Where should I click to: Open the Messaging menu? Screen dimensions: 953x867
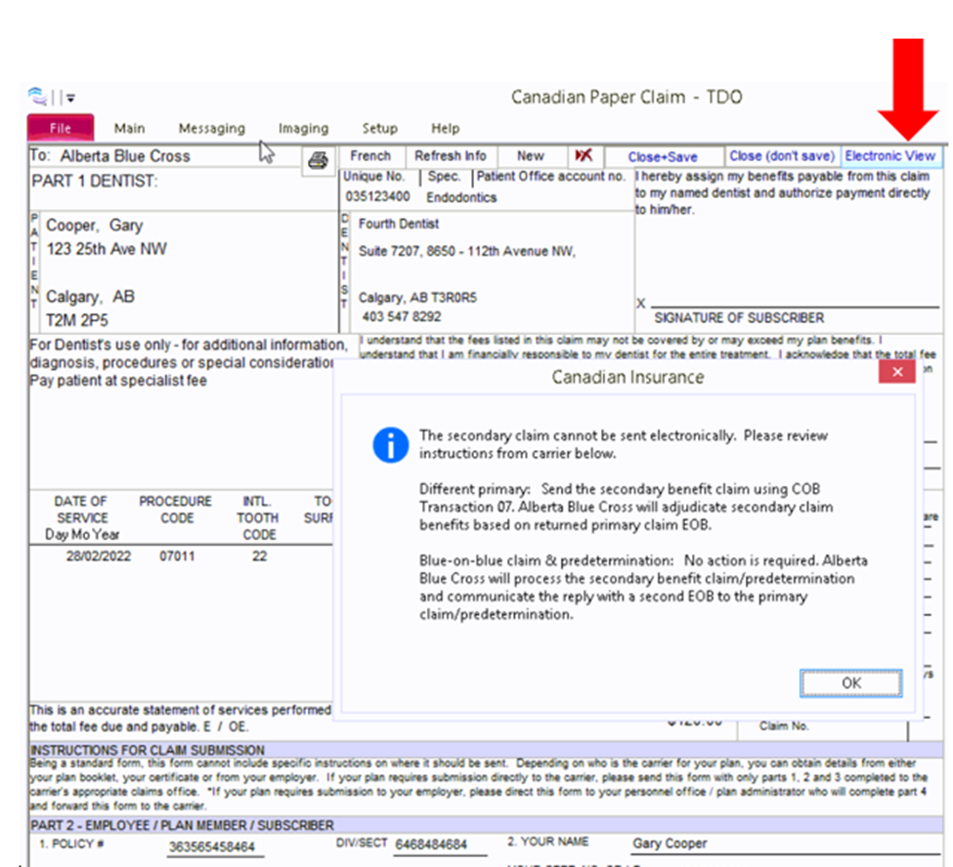tap(211, 128)
